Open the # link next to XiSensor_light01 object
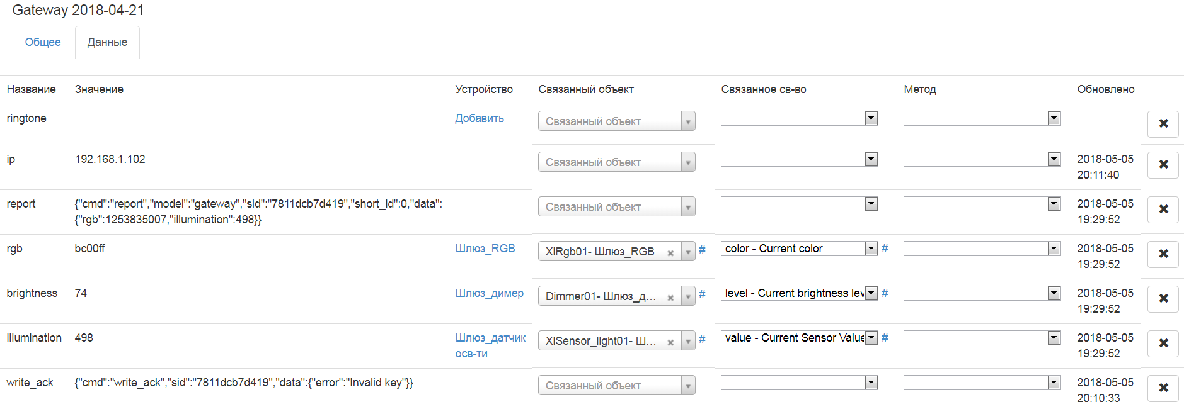Image resolution: width=1184 pixels, height=414 pixels. click(702, 339)
